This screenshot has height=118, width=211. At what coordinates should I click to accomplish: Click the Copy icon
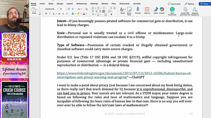40,11
